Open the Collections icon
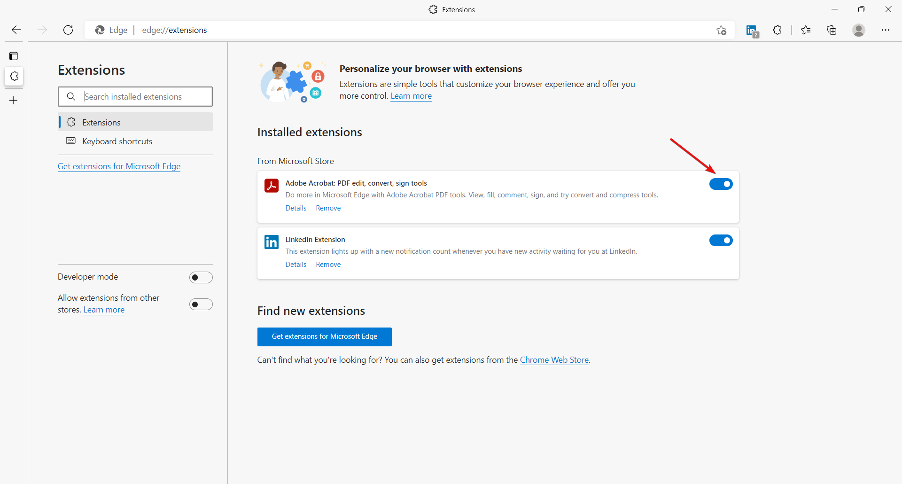The height and width of the screenshot is (484, 902). (x=832, y=30)
